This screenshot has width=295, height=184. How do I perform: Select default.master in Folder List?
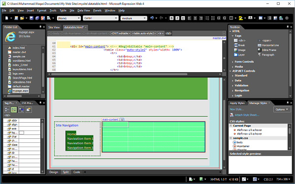[x=21, y=86]
